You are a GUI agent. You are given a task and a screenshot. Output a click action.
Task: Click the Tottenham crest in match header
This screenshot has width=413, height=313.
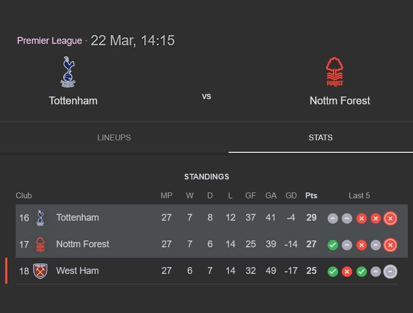coord(68,72)
